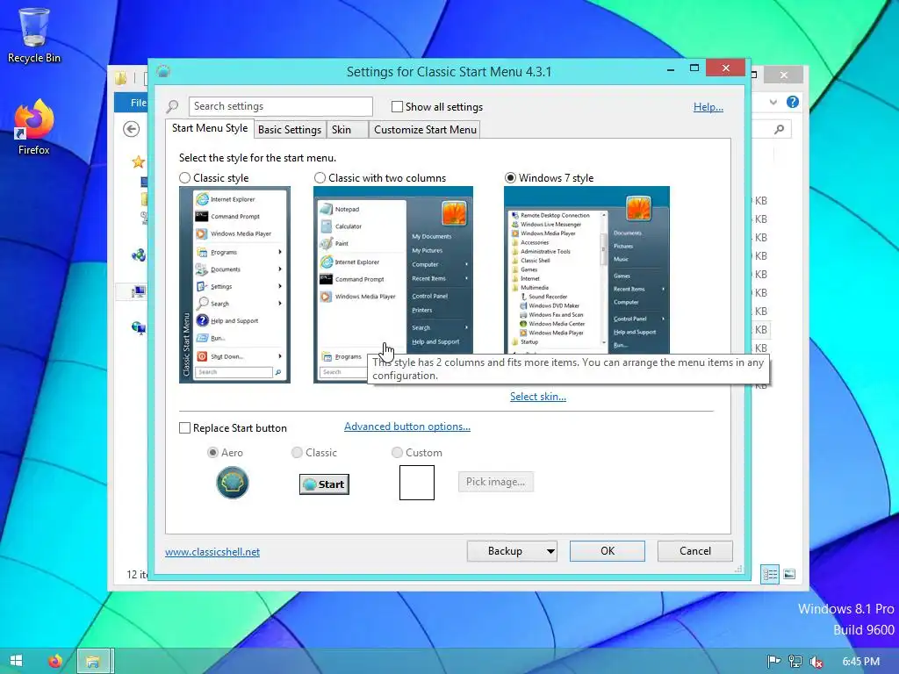Launch Firefox from the taskbar
Viewport: 899px width, 674px height.
[x=55, y=662]
